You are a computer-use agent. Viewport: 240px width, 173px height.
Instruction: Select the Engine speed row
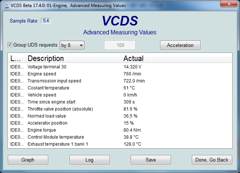[x=120, y=74]
